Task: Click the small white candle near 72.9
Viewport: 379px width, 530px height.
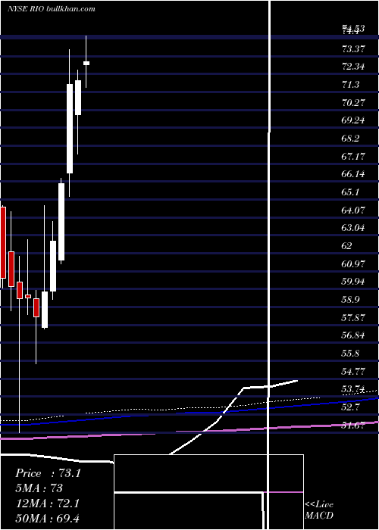Action: tap(86, 63)
